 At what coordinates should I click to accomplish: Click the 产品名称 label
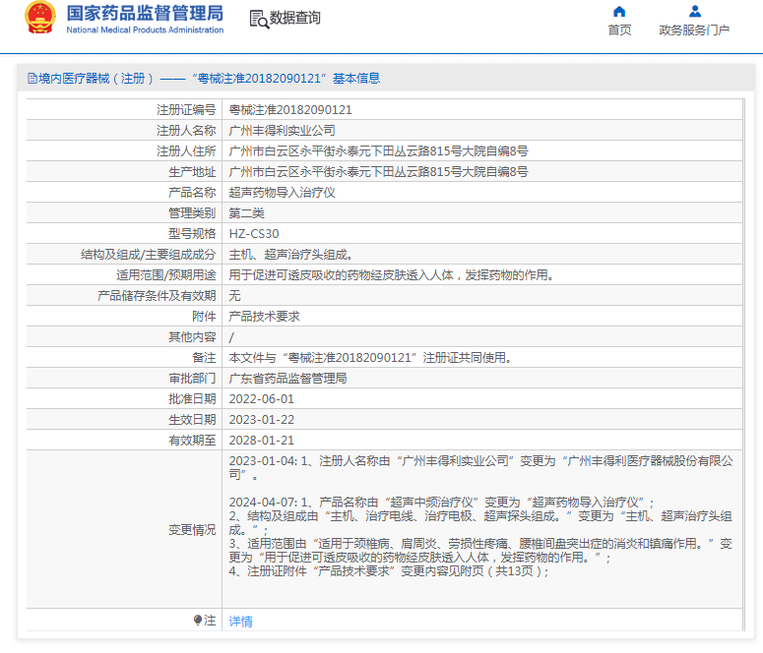(x=192, y=193)
